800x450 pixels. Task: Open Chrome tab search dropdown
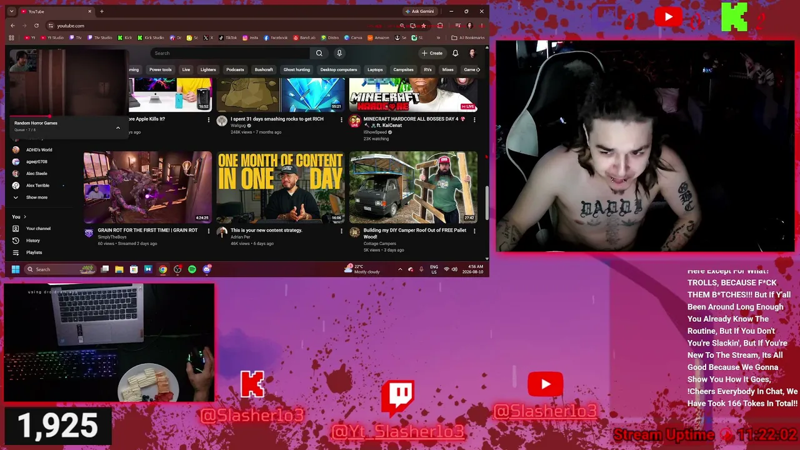[x=11, y=11]
